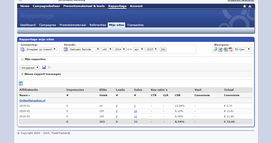Open the start year 2014 dropdown
Viewport: 272px width, 143px height.
click(x=120, y=49)
